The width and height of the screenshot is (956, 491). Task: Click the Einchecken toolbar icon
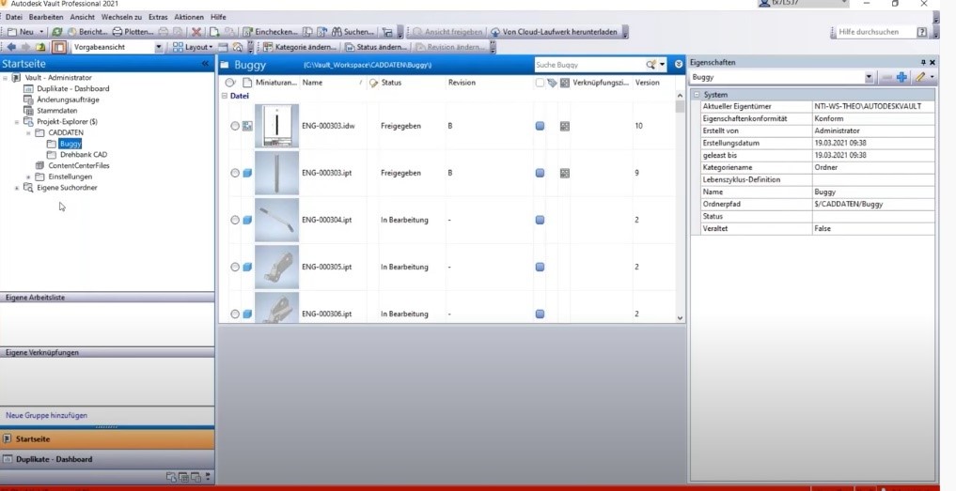[x=248, y=32]
